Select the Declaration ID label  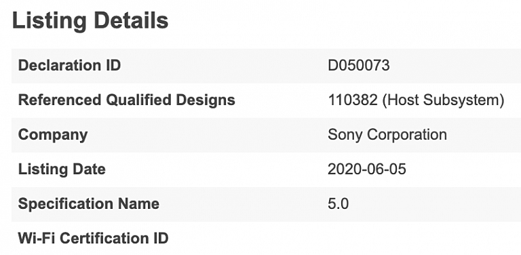tap(69, 65)
